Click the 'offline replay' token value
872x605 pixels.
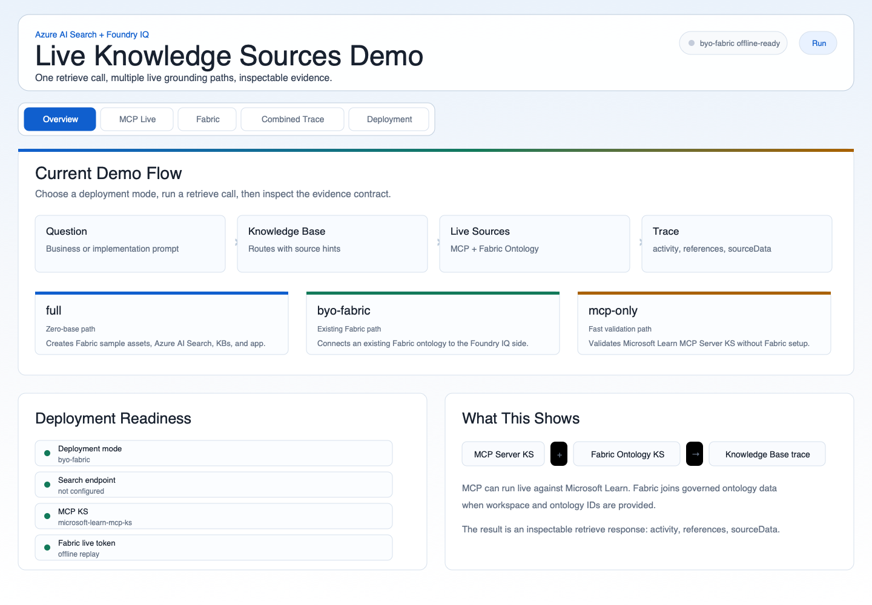pos(79,554)
